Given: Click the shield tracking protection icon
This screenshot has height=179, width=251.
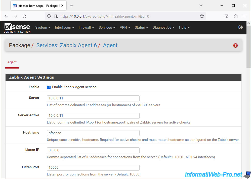Looking at the screenshot, I should point(49,16).
